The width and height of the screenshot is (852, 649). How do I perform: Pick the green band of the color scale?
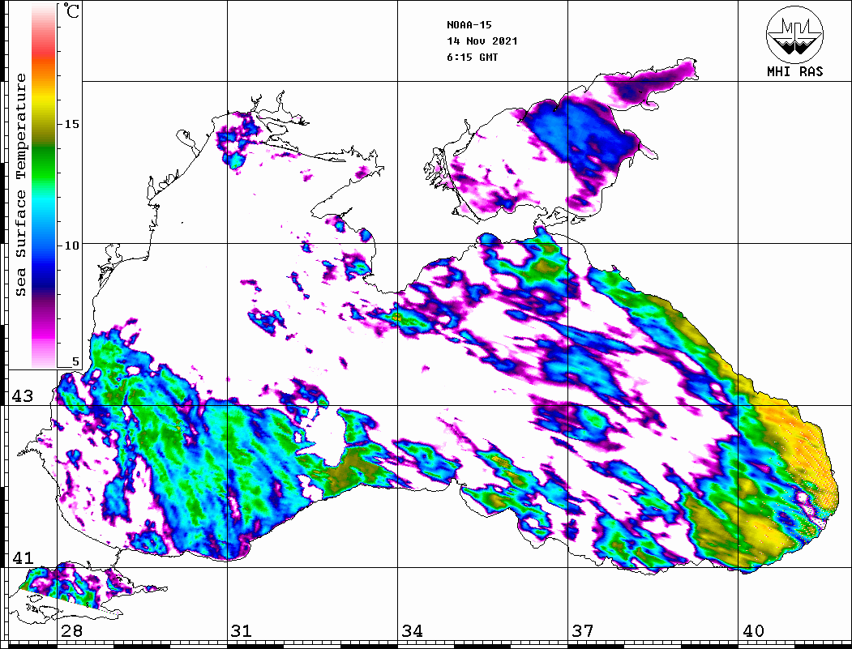[x=44, y=163]
